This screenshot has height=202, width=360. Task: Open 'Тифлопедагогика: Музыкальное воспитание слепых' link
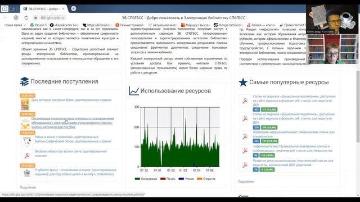click(x=292, y=148)
